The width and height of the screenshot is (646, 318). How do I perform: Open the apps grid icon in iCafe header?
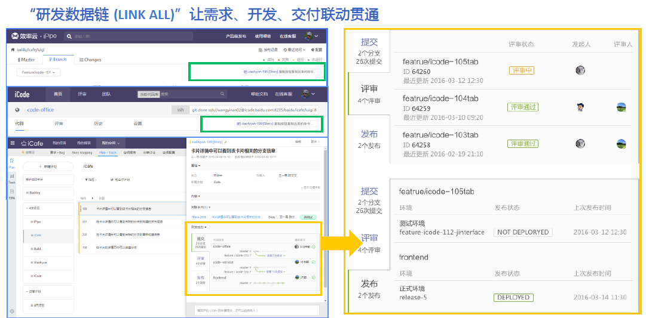pyautogui.click(x=13, y=143)
